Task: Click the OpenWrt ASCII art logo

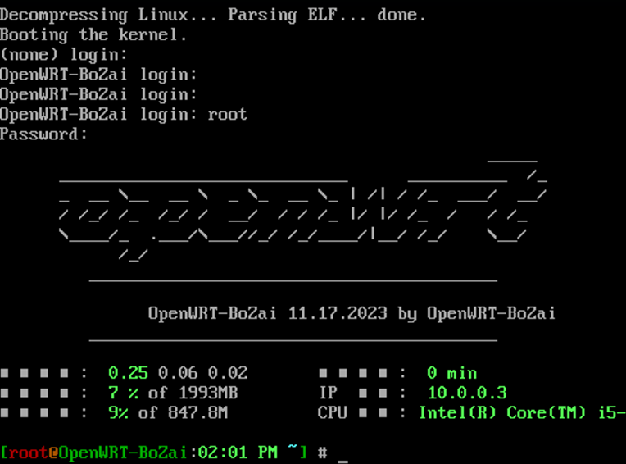Action: [x=303, y=211]
